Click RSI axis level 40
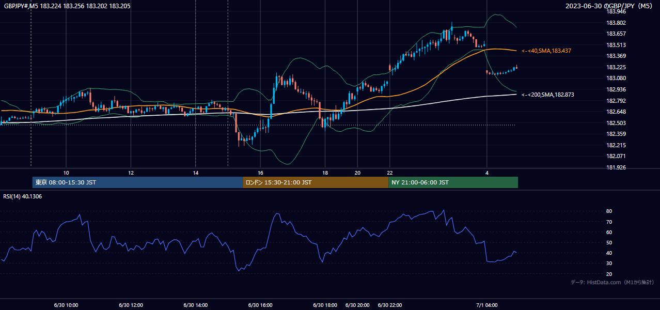This screenshot has height=310, width=660. tap(609, 253)
